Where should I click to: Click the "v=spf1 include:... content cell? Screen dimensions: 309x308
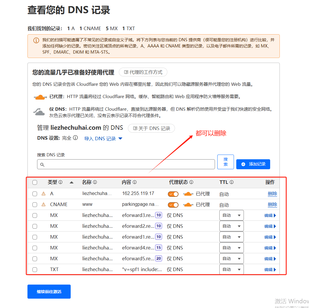coord(142,269)
